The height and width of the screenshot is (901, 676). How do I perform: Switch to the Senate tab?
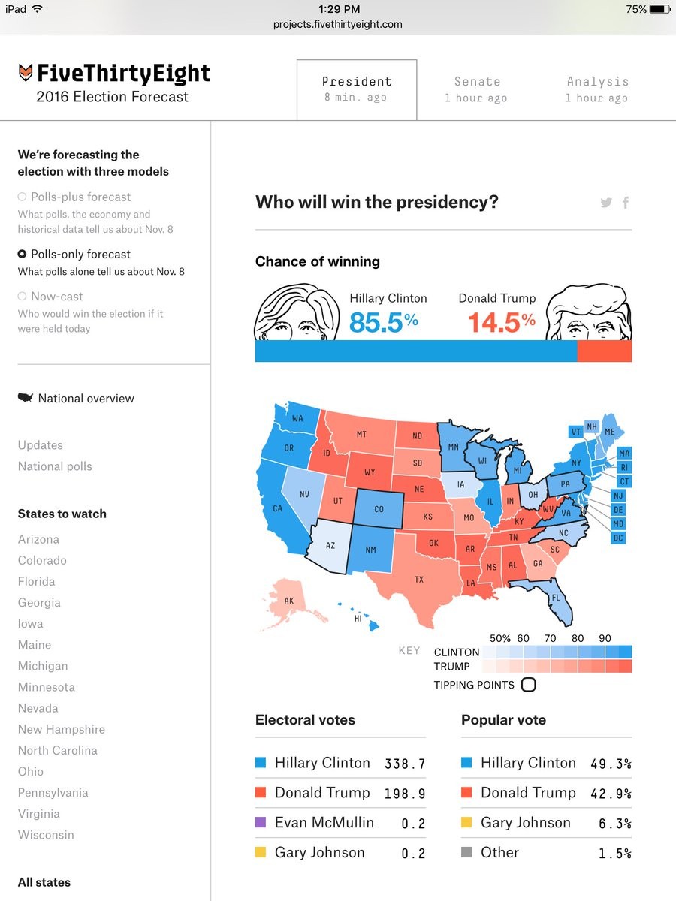tap(476, 89)
